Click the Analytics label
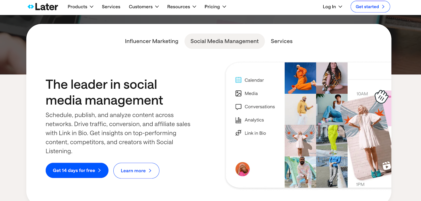Screen dimensions: 421x201 pos(254,120)
